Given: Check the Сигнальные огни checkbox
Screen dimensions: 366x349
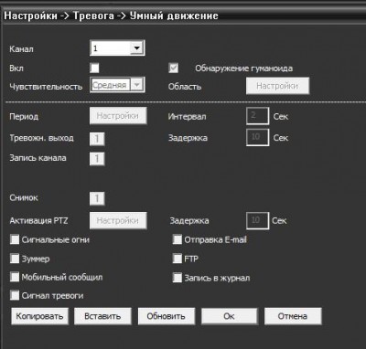Looking at the screenshot, I should [15, 239].
